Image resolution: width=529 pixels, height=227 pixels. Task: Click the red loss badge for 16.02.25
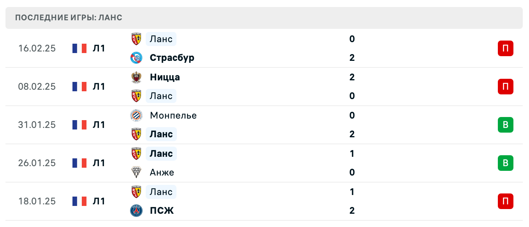[505, 48]
